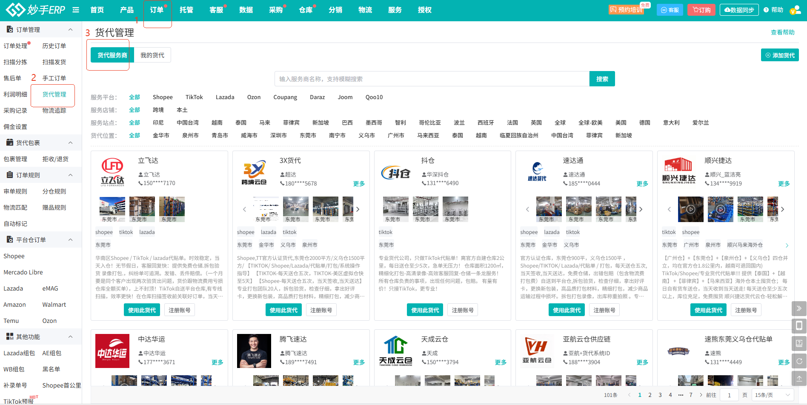Open the 帮助 help question-mark icon
Screen dimensions: 807x405
coord(766,10)
